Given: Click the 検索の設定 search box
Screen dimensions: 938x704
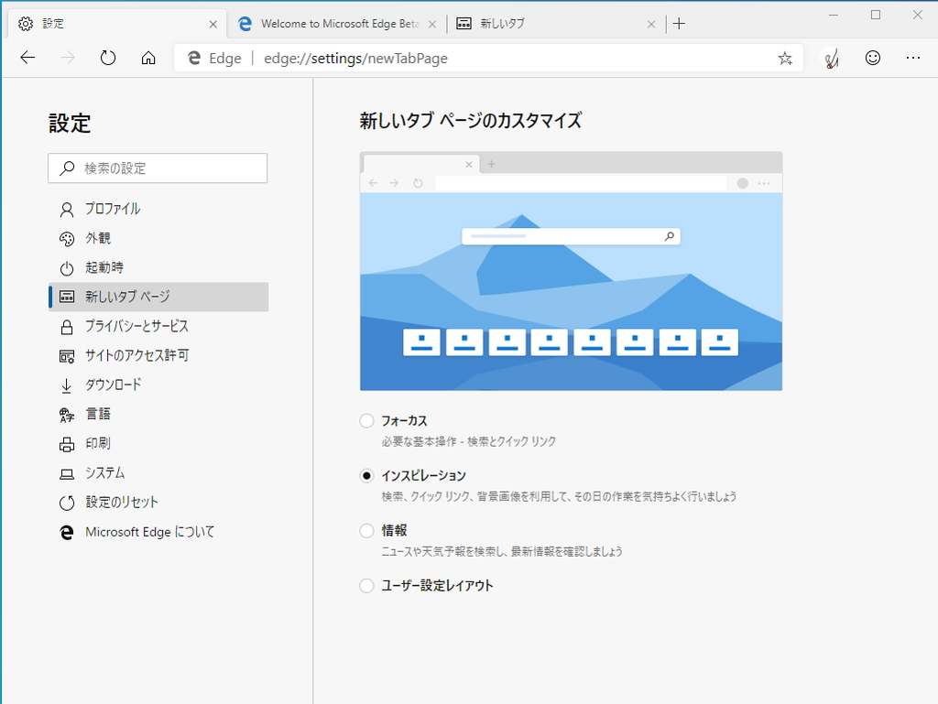Looking at the screenshot, I should pos(158,168).
